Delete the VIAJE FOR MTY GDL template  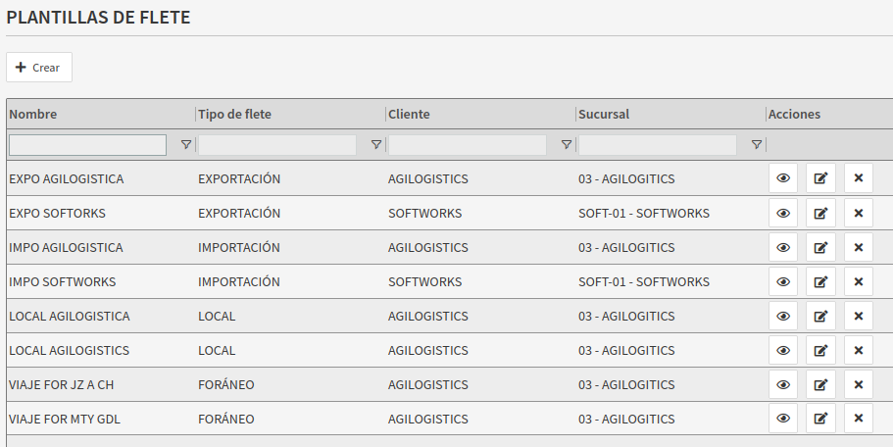(x=858, y=419)
